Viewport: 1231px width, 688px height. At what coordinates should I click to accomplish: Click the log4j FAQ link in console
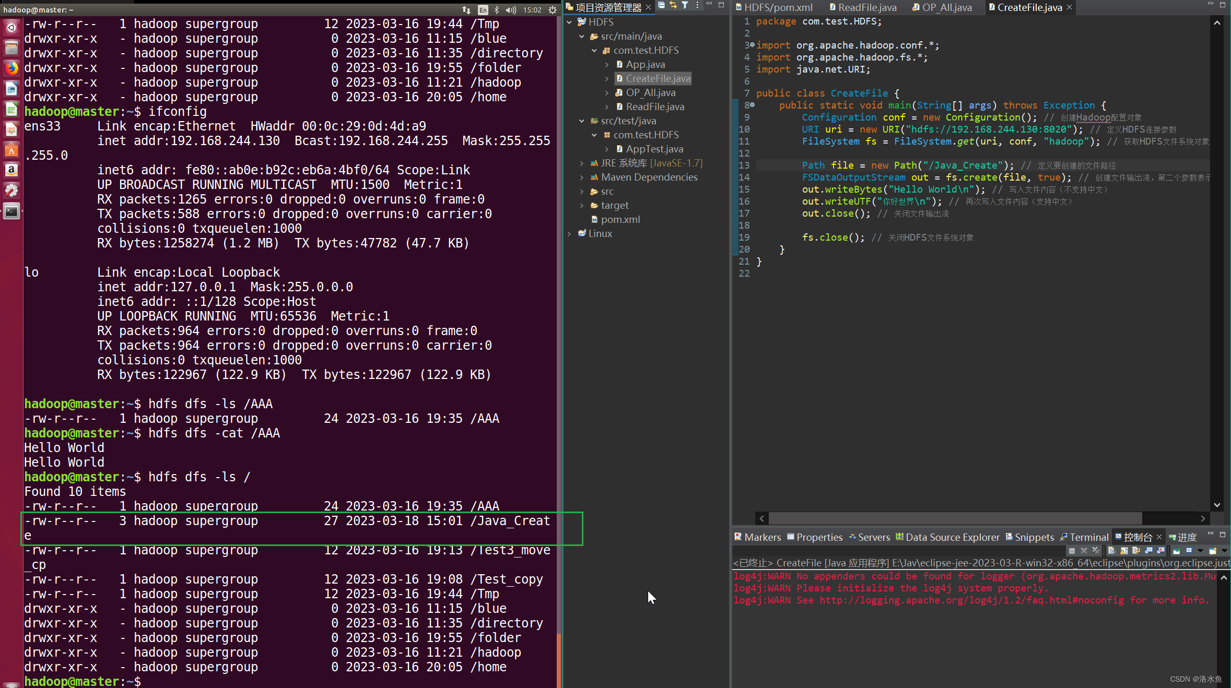[x=971, y=600]
